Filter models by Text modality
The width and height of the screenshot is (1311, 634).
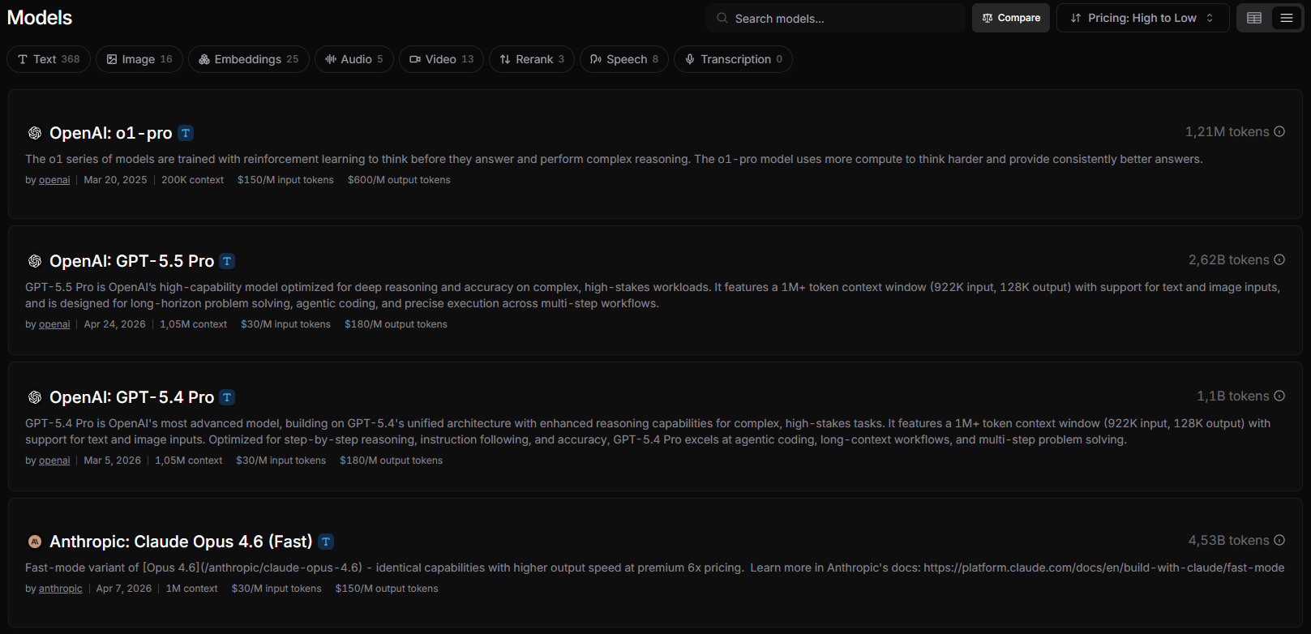point(49,59)
